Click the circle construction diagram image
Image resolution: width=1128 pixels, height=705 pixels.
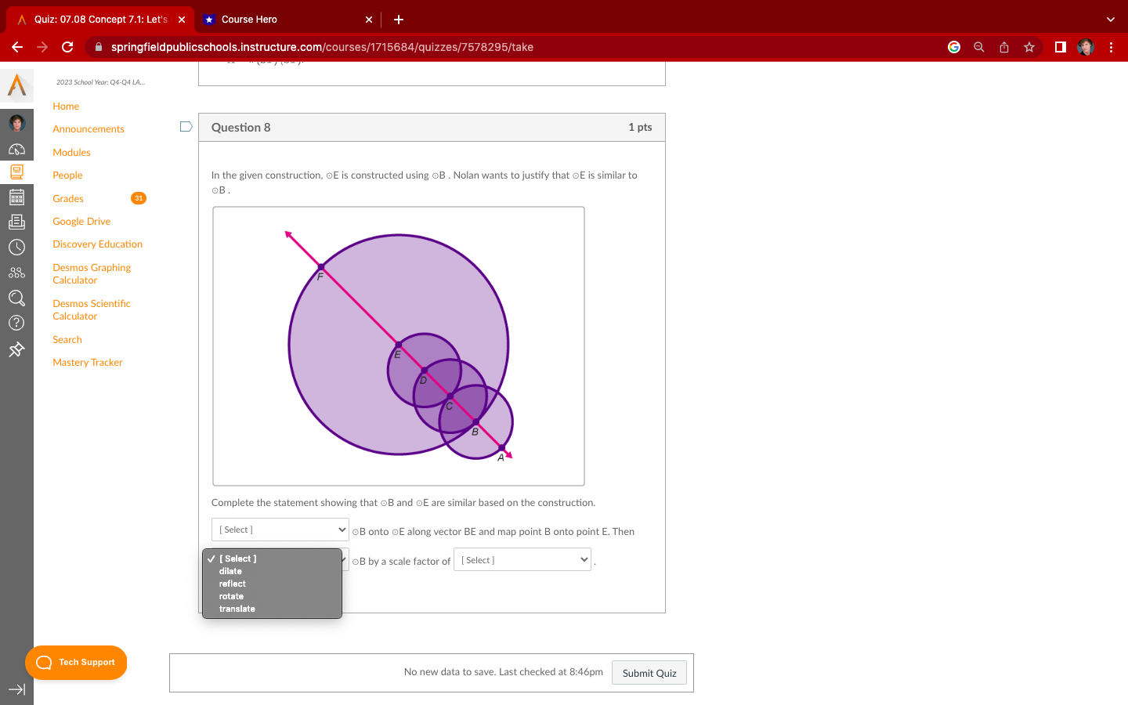click(399, 346)
